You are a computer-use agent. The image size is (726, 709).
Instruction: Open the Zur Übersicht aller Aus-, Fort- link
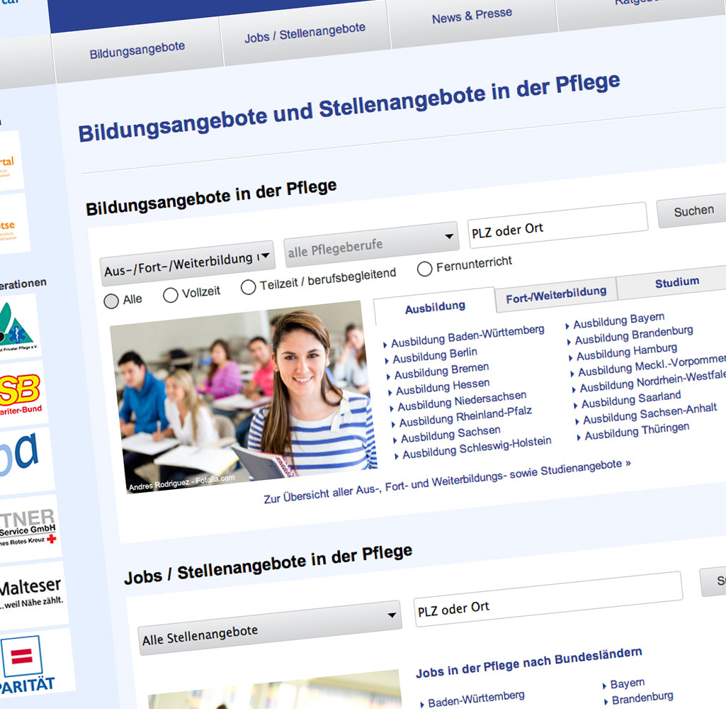[x=447, y=482]
